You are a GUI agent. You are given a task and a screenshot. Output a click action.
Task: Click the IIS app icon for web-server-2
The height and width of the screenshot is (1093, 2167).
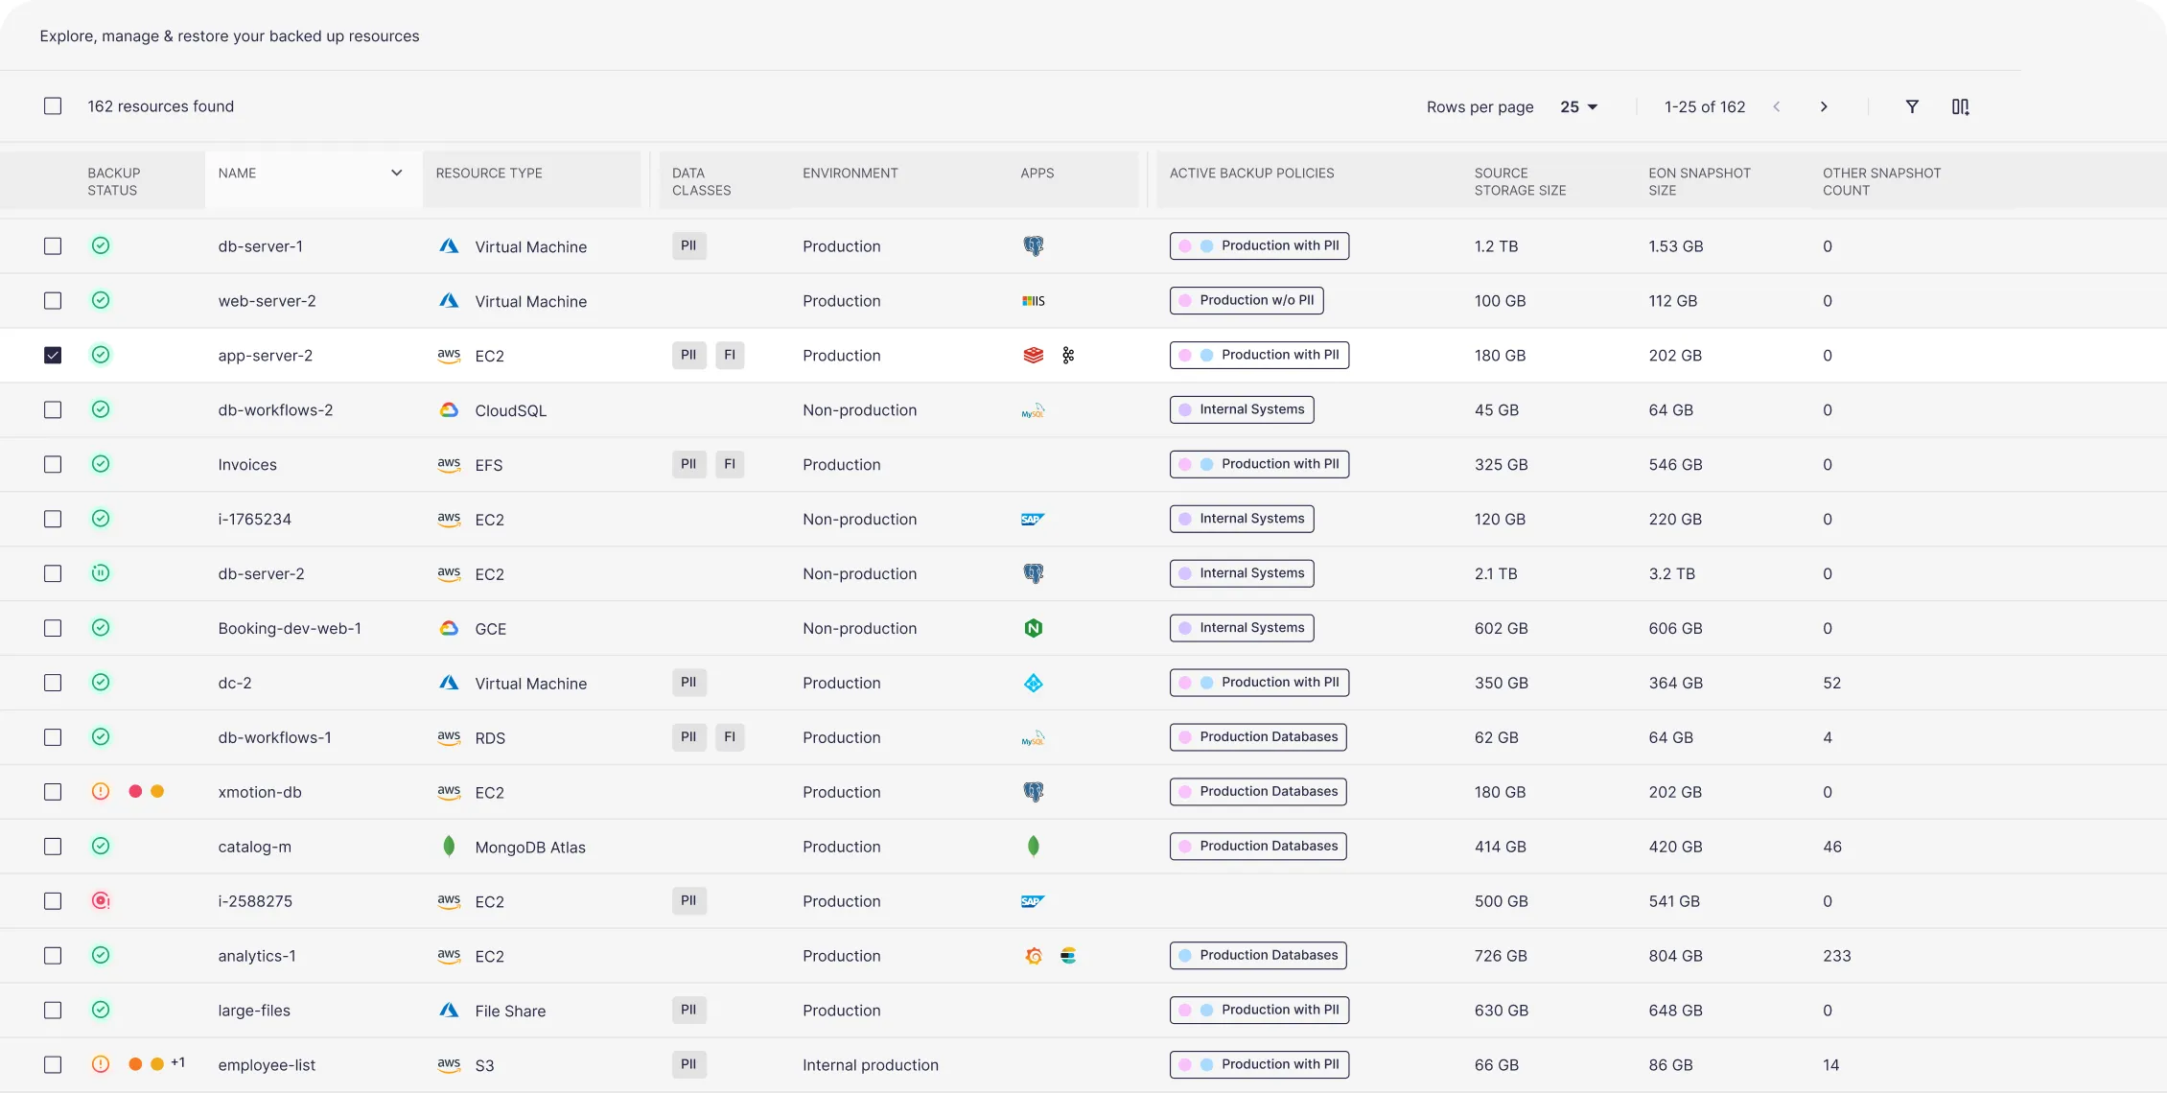coord(1033,301)
